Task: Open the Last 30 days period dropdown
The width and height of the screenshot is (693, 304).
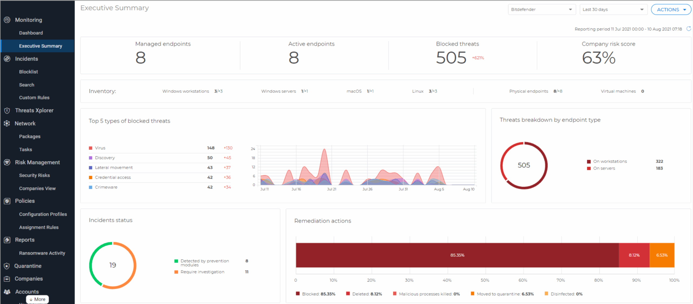Action: (x=613, y=9)
